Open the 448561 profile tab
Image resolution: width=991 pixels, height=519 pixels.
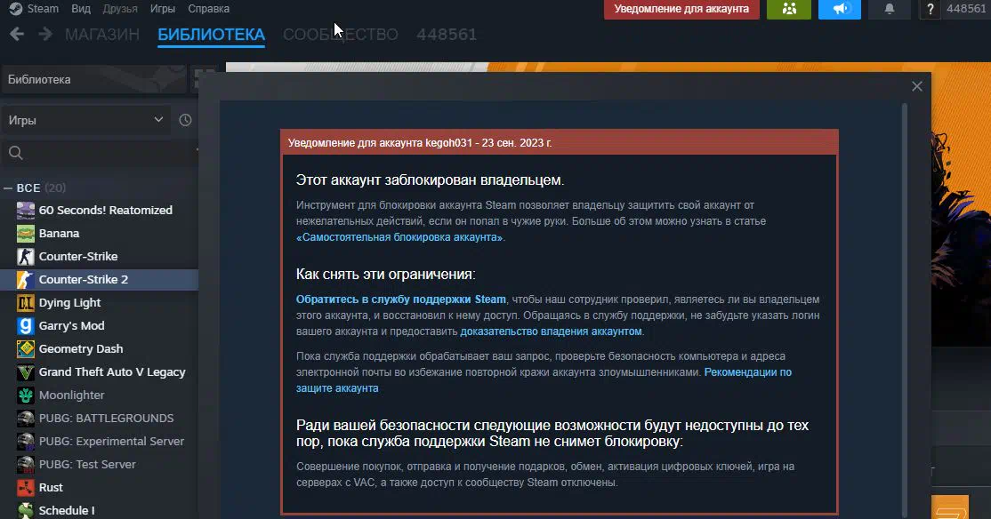coord(447,35)
